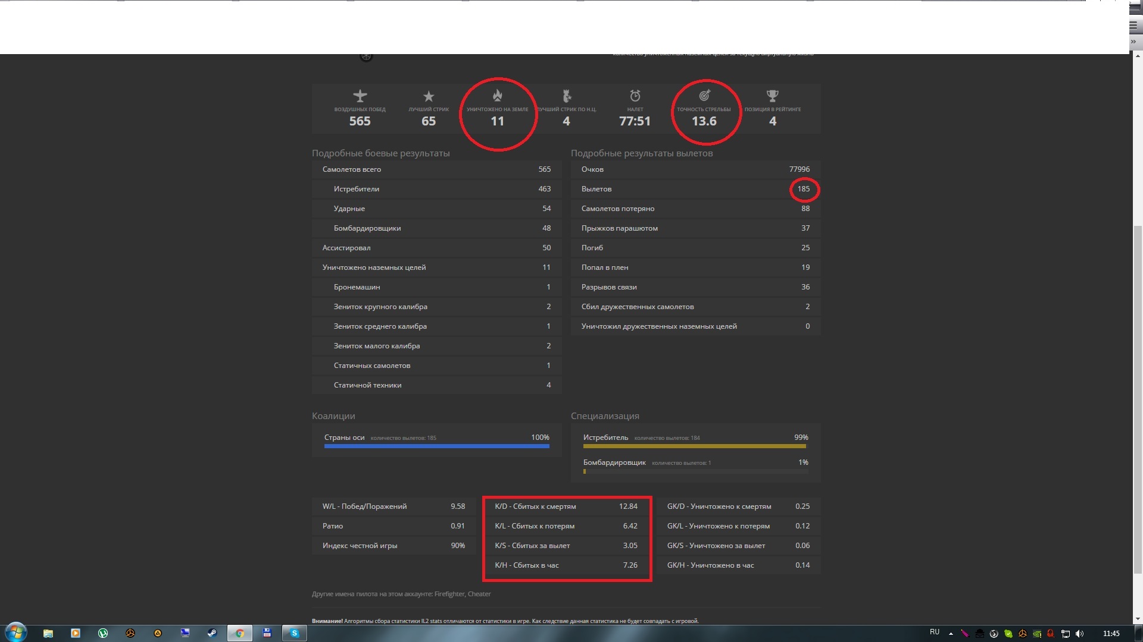Click the airplane icon above air victories
The width and height of the screenshot is (1143, 642).
coord(360,96)
